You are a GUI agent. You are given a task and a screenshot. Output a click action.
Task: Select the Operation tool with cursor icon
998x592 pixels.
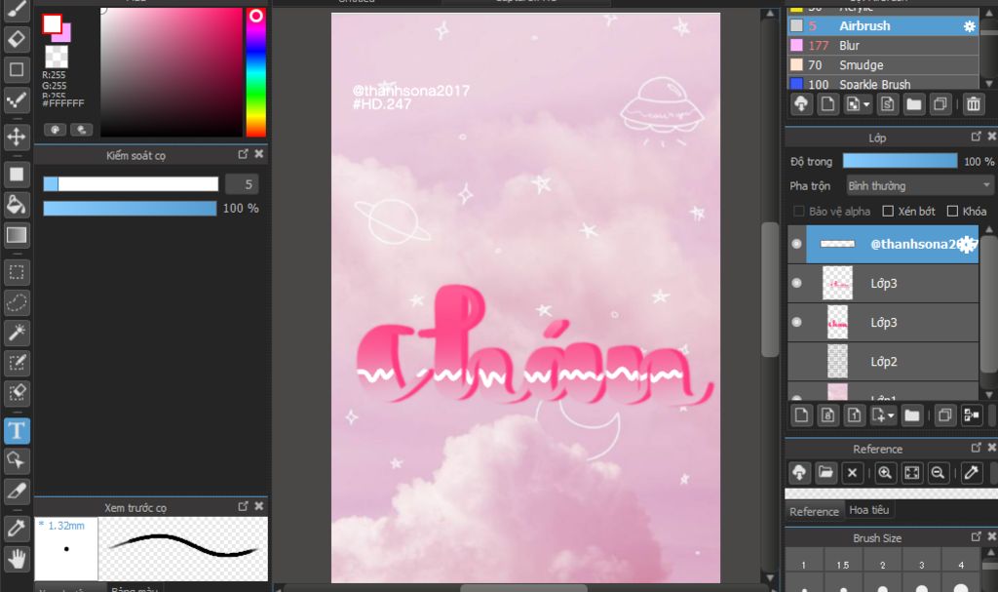click(x=17, y=460)
